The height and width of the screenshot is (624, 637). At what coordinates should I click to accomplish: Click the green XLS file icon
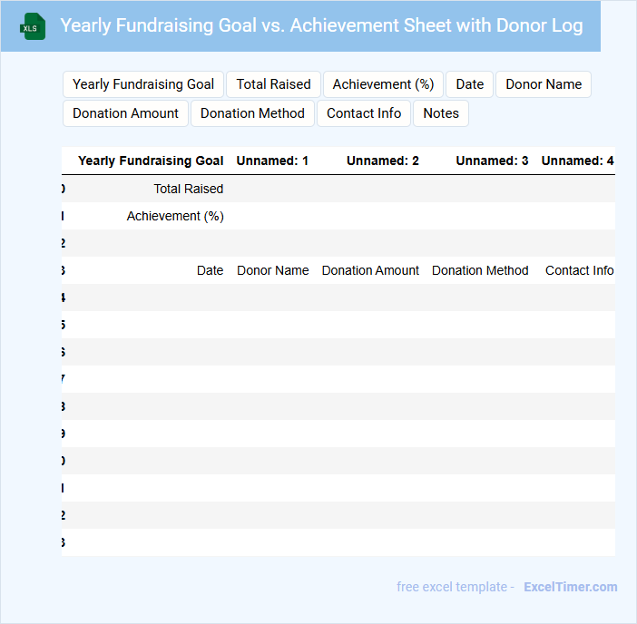[x=33, y=26]
